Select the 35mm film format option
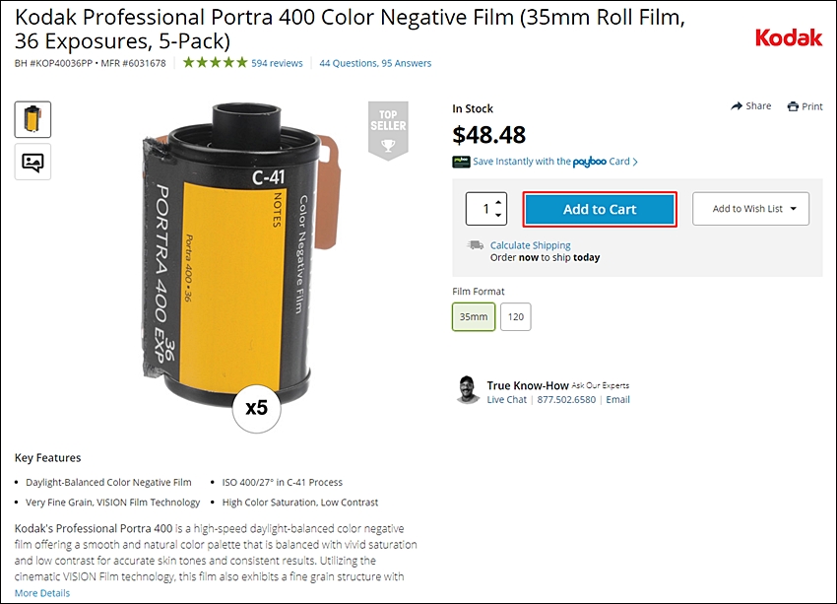Screen dimensions: 837x604 pos(474,316)
